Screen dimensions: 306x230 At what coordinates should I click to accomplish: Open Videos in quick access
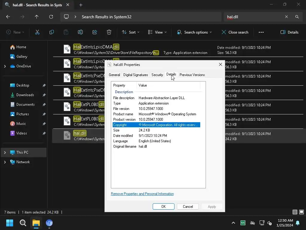(x=22, y=133)
